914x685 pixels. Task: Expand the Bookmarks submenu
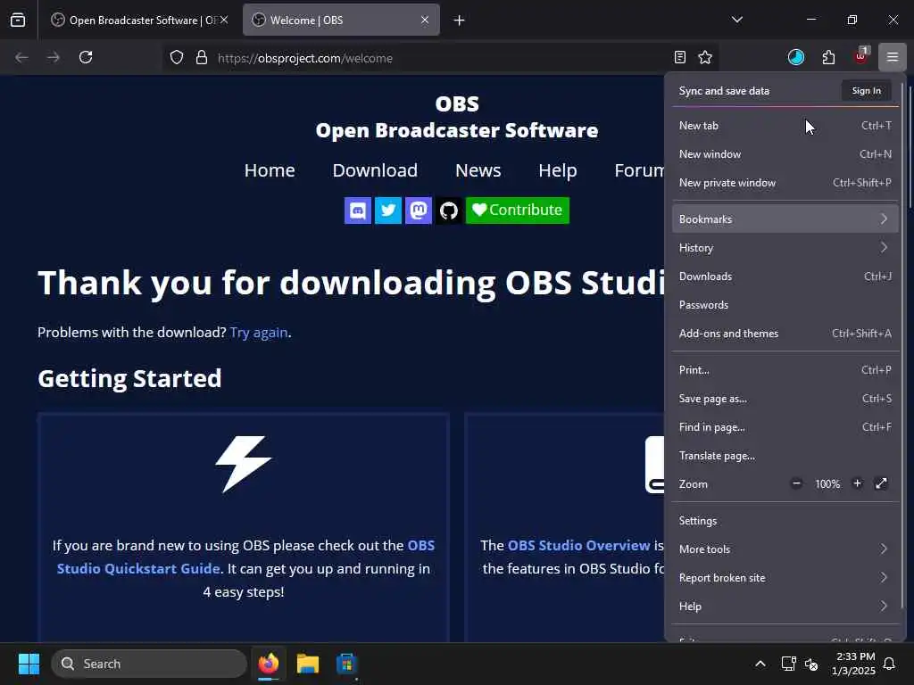tap(785, 219)
